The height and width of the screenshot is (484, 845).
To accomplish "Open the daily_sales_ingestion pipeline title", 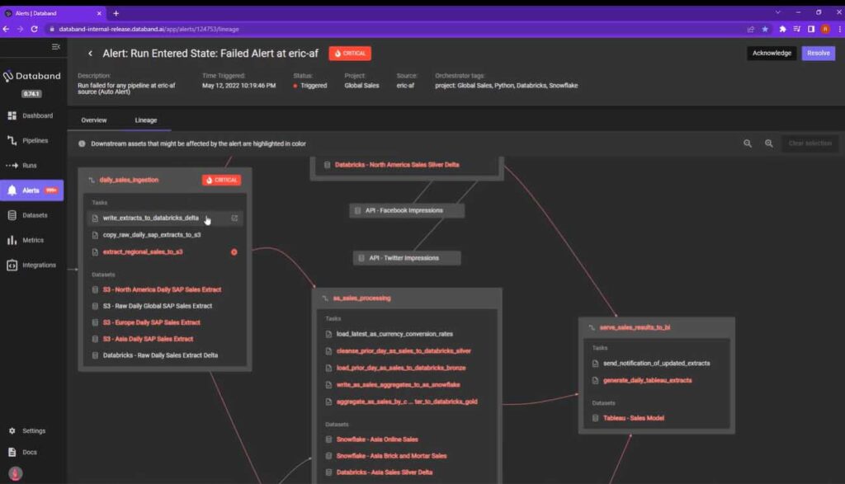I will click(x=129, y=180).
